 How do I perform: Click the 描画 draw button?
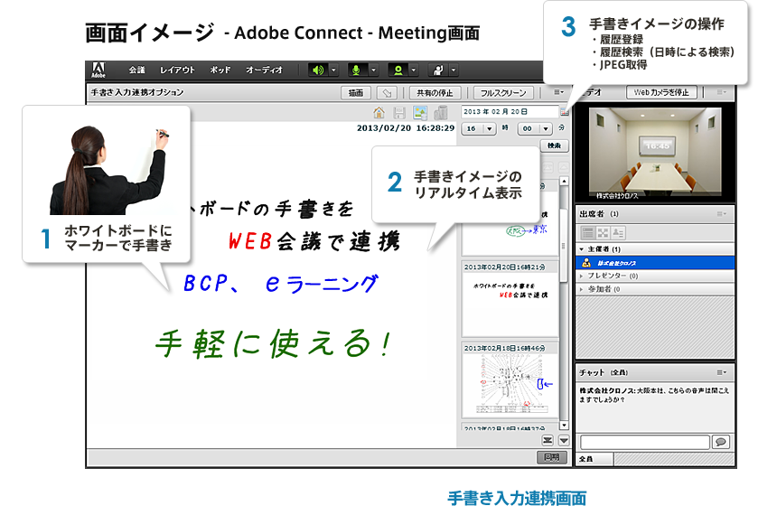pyautogui.click(x=356, y=93)
